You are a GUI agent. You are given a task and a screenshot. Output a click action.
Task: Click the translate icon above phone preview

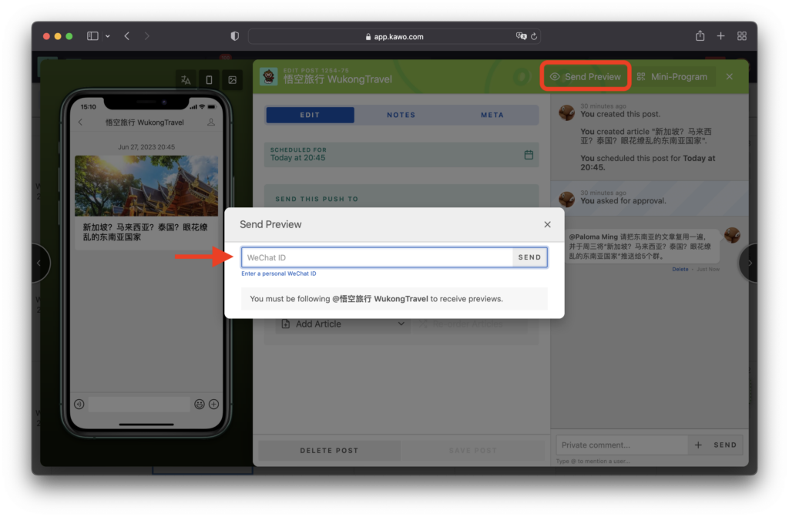click(186, 80)
